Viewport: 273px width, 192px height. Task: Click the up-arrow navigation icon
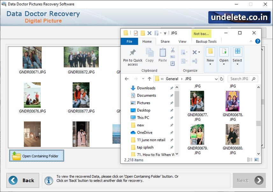[x=149, y=79]
